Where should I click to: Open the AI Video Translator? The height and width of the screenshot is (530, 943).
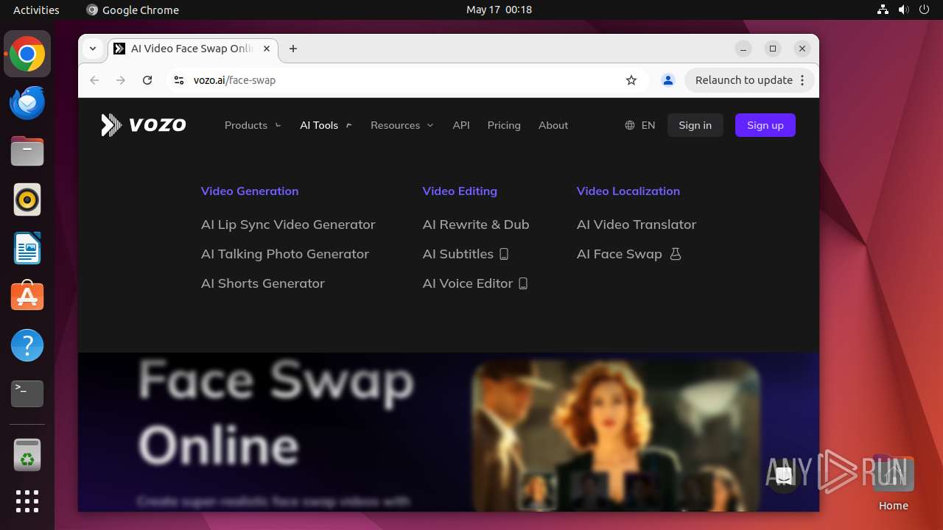point(637,225)
